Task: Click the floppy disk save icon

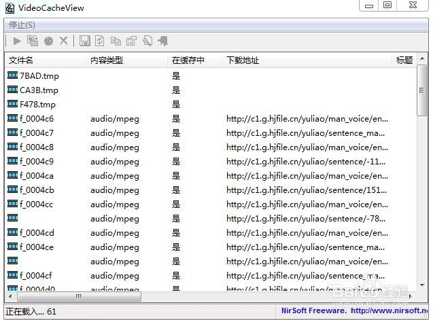Action: pos(85,41)
